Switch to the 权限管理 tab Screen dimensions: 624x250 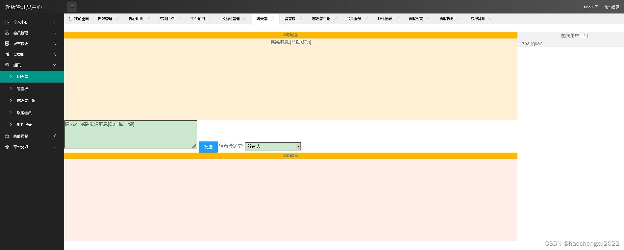[x=105, y=19]
